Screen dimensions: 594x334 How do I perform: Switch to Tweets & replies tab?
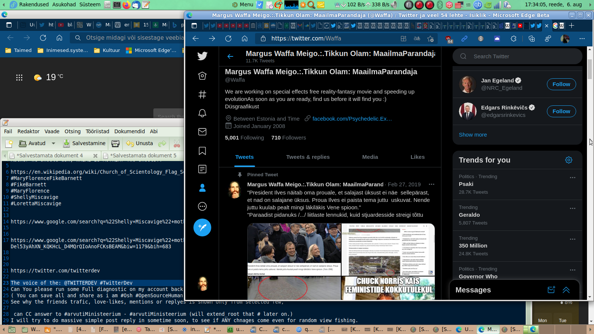tap(308, 157)
